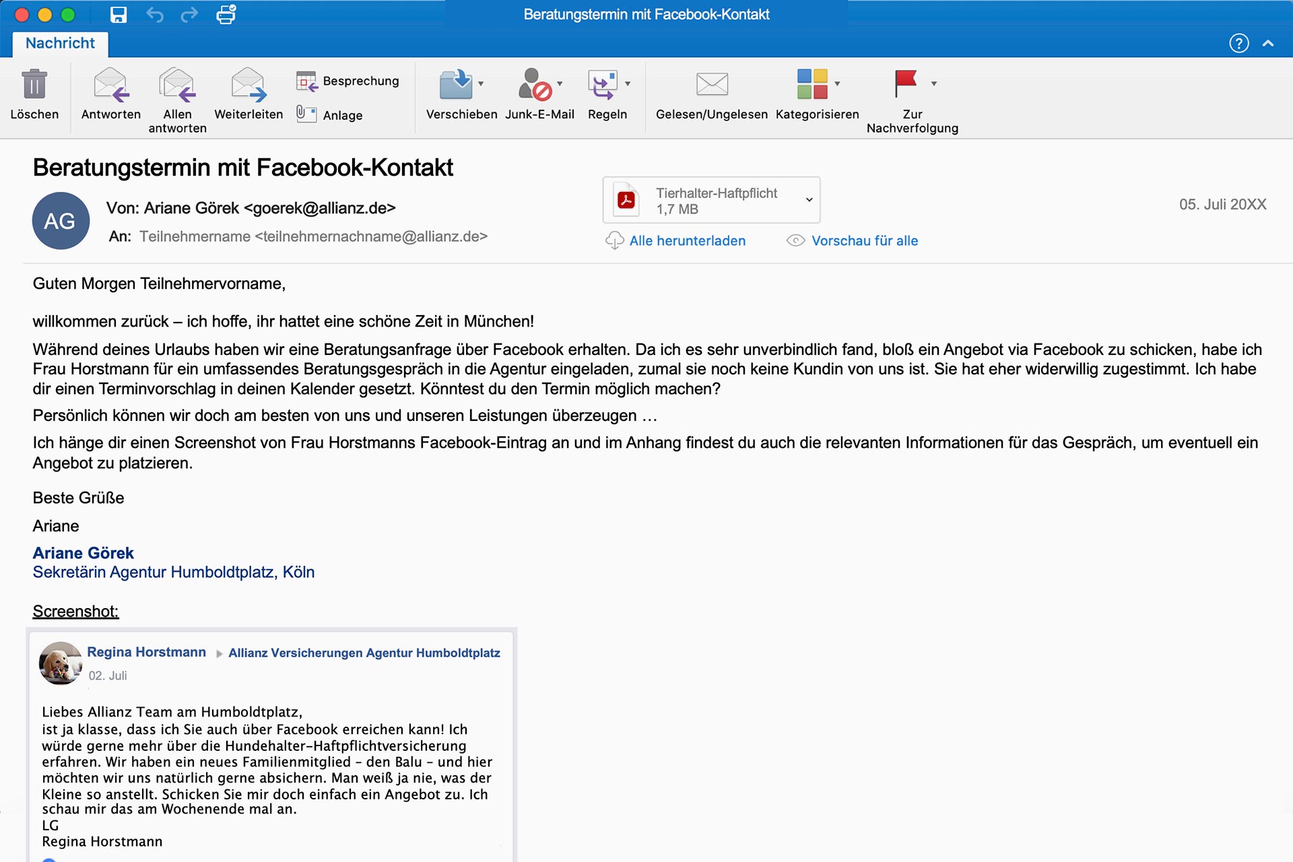Click the Alle herunterladen link

[687, 240]
